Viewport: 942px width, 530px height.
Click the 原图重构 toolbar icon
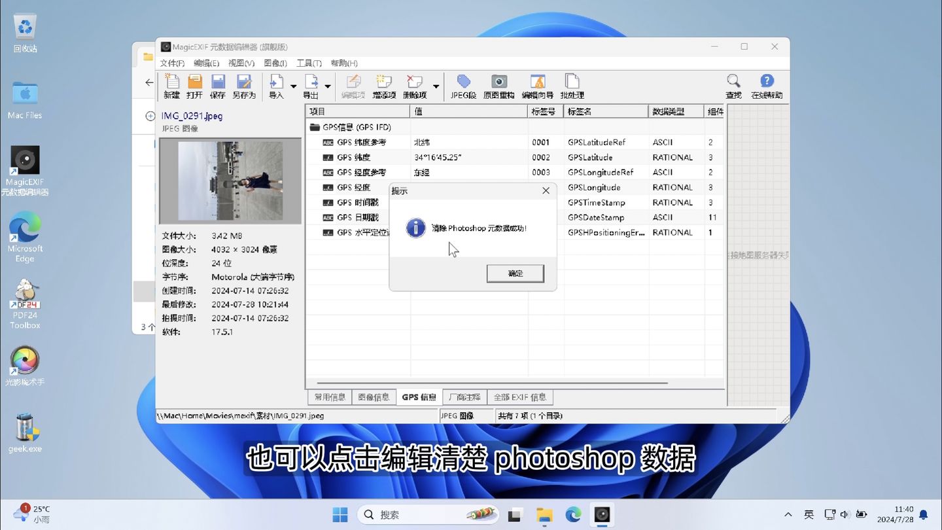[x=499, y=86]
